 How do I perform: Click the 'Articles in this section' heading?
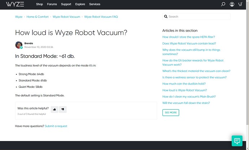coord(180,31)
